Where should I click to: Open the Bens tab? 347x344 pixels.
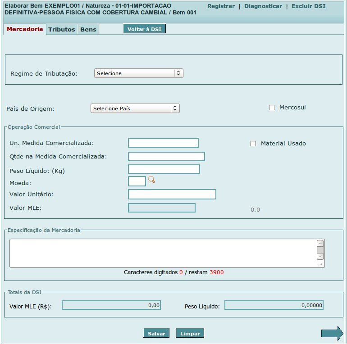coord(88,30)
